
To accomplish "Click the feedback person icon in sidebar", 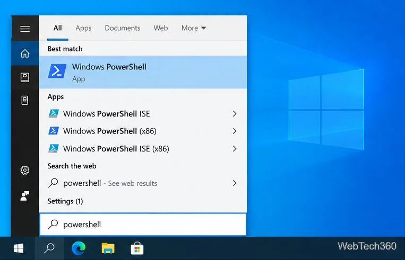I will 25,196.
